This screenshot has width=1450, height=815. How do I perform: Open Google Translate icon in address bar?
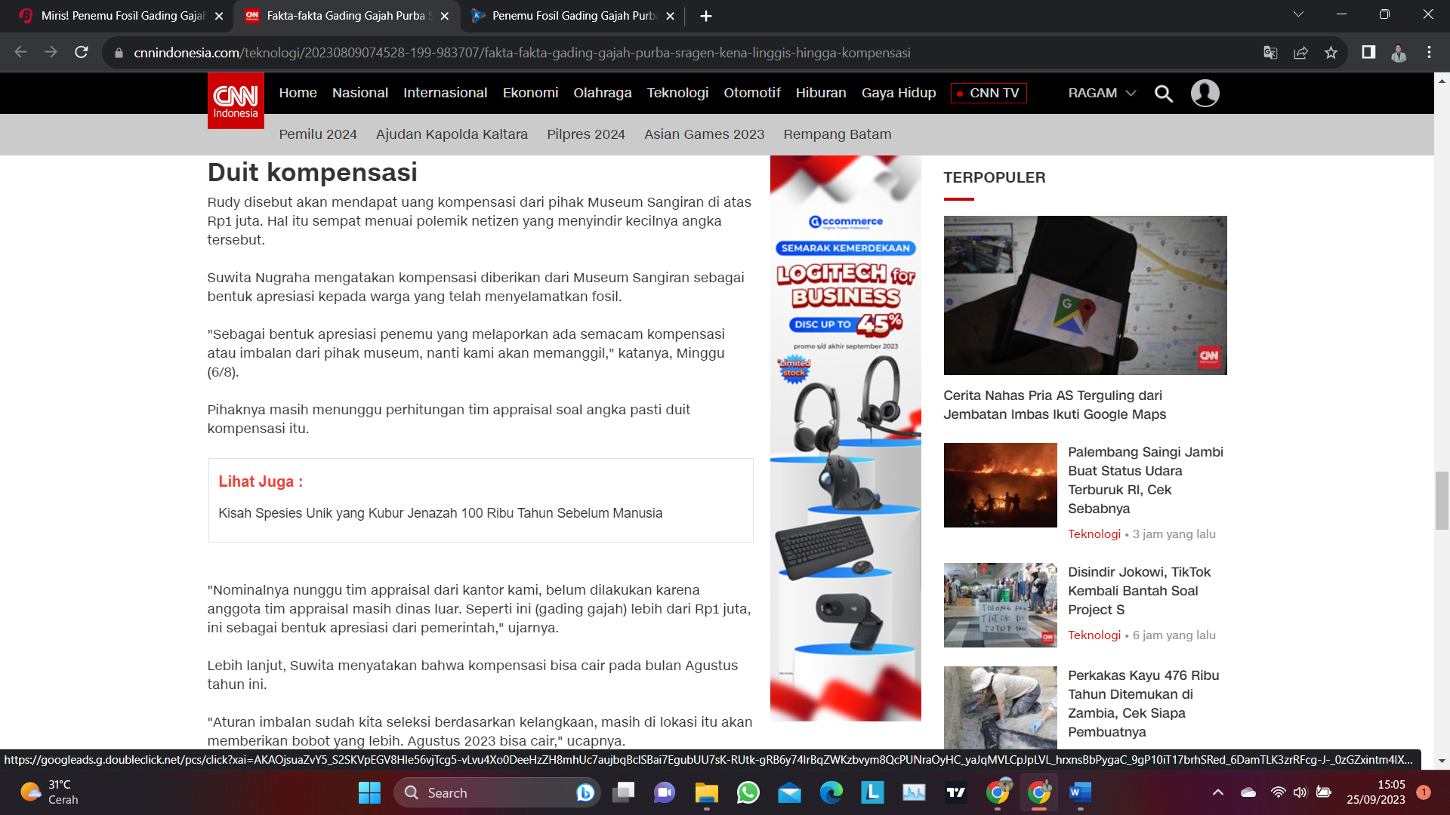(1271, 53)
